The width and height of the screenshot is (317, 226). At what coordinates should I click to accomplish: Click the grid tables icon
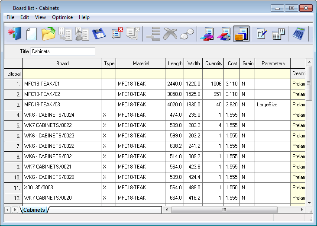278,34
